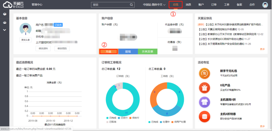Open the 主机首购1折 icon
Image resolution: width=272 pixels, height=131 pixels.
205,102
